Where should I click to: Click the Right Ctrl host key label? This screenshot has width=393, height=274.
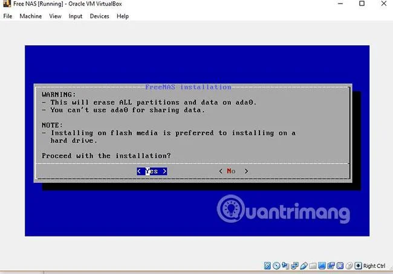coord(374,266)
